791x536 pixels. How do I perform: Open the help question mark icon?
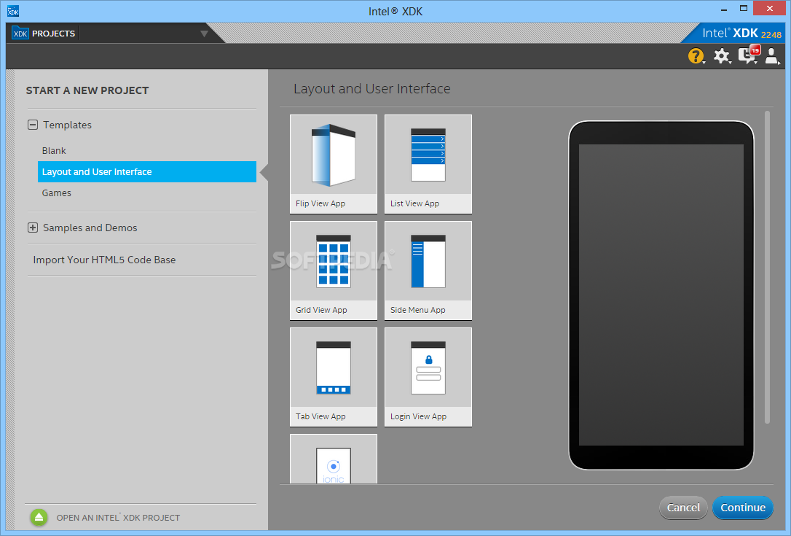[x=696, y=55]
